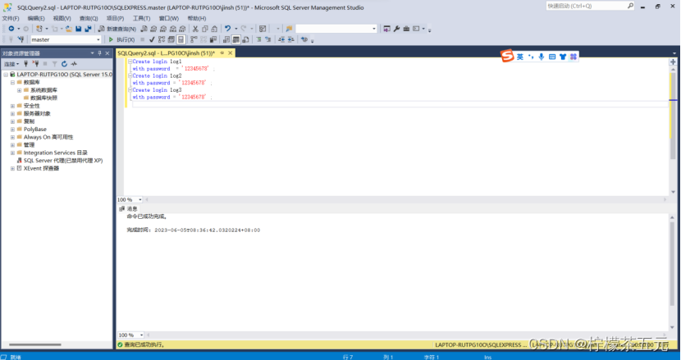Open the 视图(V) View menu
Viewport: 681px width, 360px height.
[62, 18]
